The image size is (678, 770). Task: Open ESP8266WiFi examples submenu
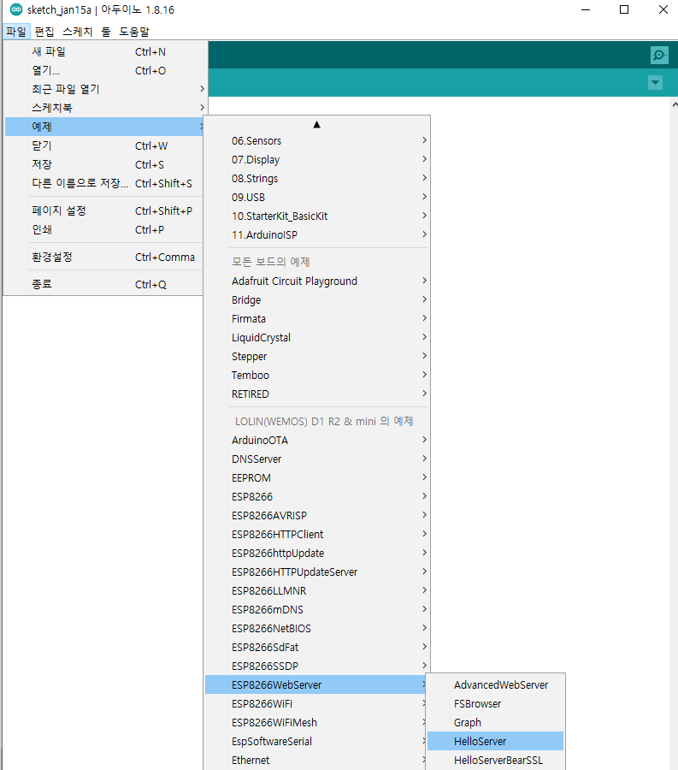(x=315, y=704)
